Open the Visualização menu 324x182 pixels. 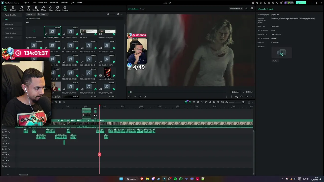pos(54,3)
